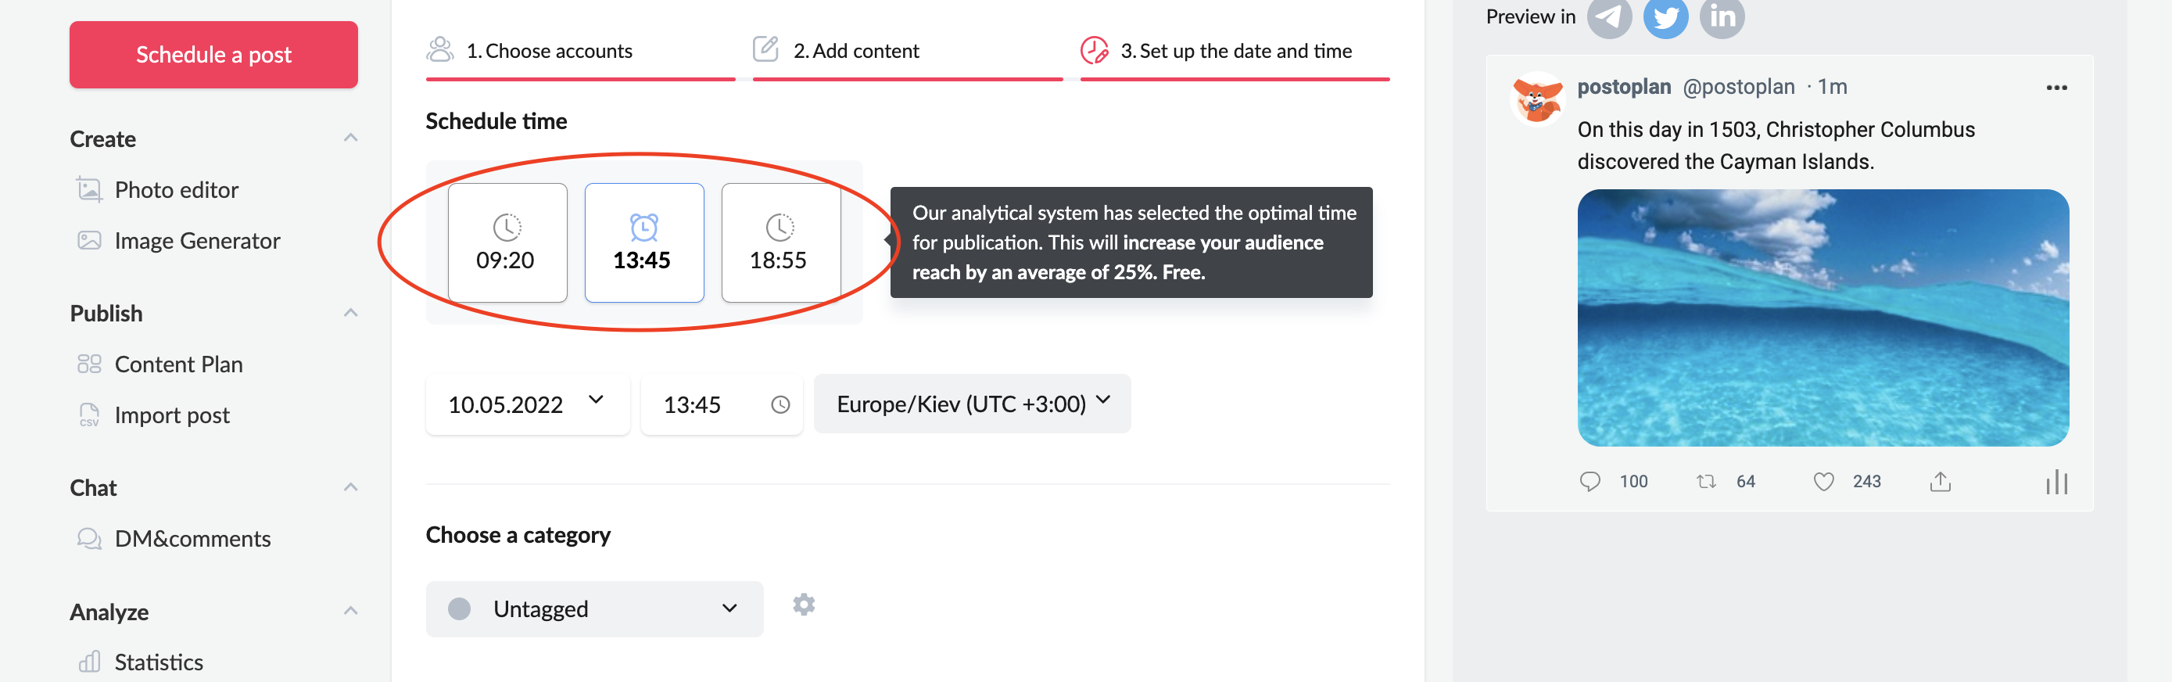Click the retweet icon in preview
The height and width of the screenshot is (682, 2172).
[x=1706, y=481]
